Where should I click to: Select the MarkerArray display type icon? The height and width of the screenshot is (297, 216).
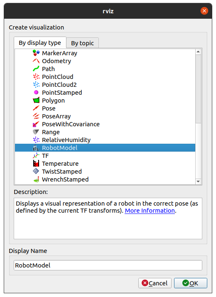(36, 53)
